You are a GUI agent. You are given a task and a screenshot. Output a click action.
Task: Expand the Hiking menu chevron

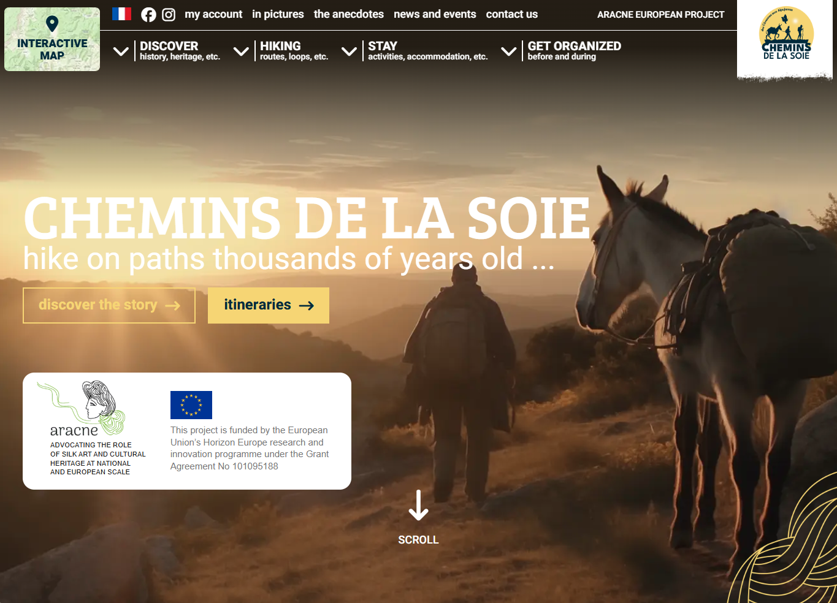point(242,51)
